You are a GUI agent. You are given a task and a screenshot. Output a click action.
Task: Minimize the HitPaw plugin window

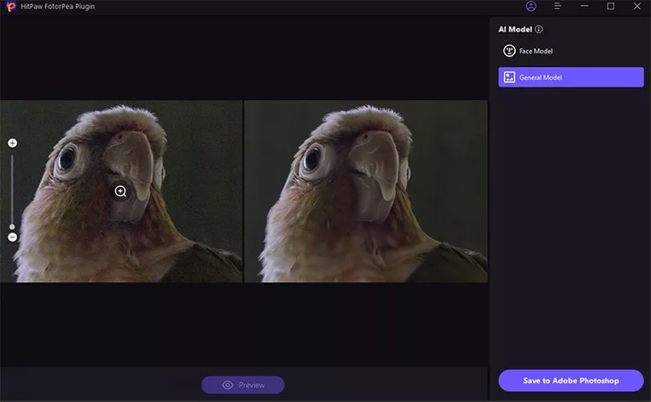point(584,6)
